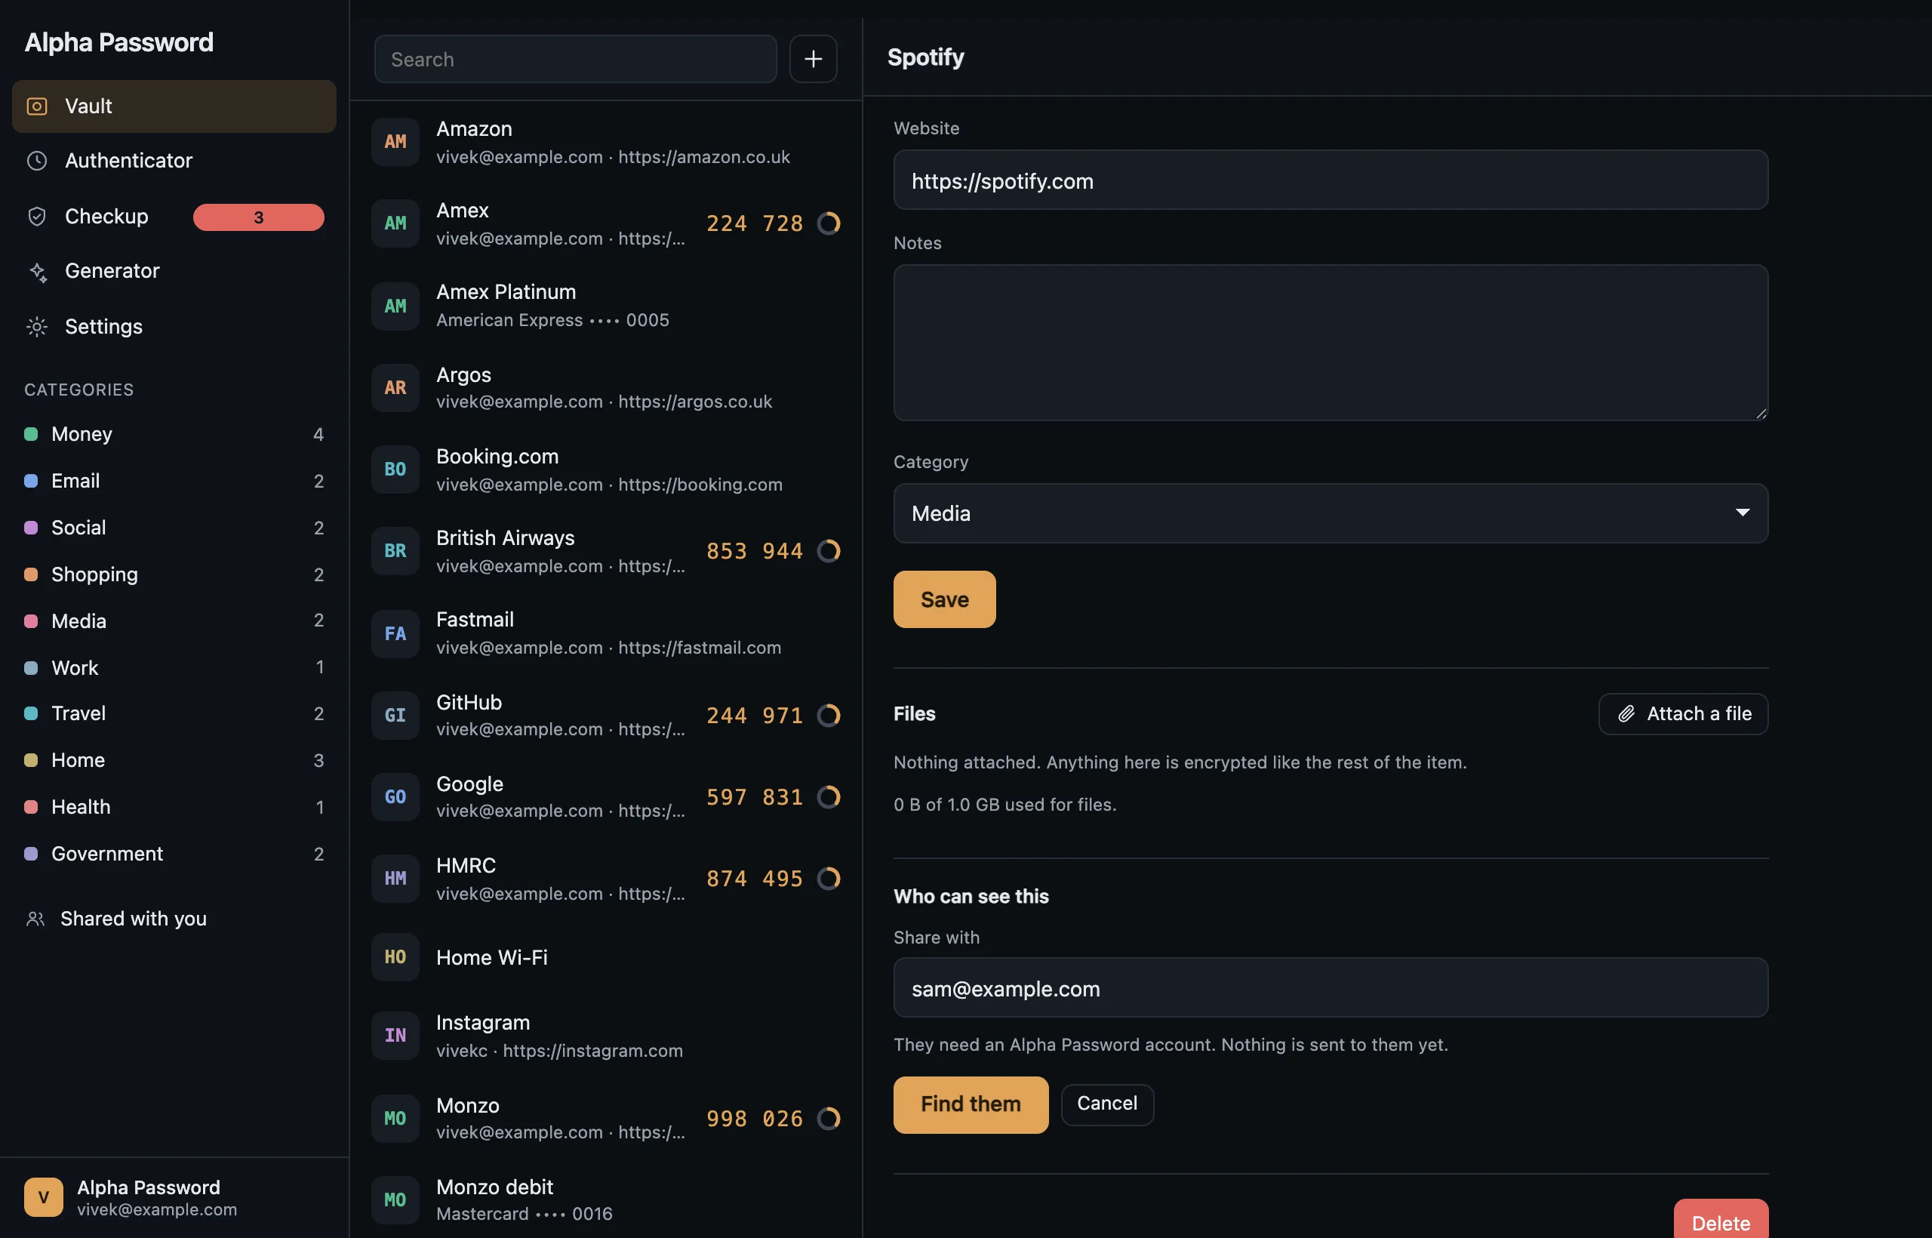This screenshot has height=1238, width=1932.
Task: Click the Checkup shield icon
Action: pyautogui.click(x=37, y=216)
